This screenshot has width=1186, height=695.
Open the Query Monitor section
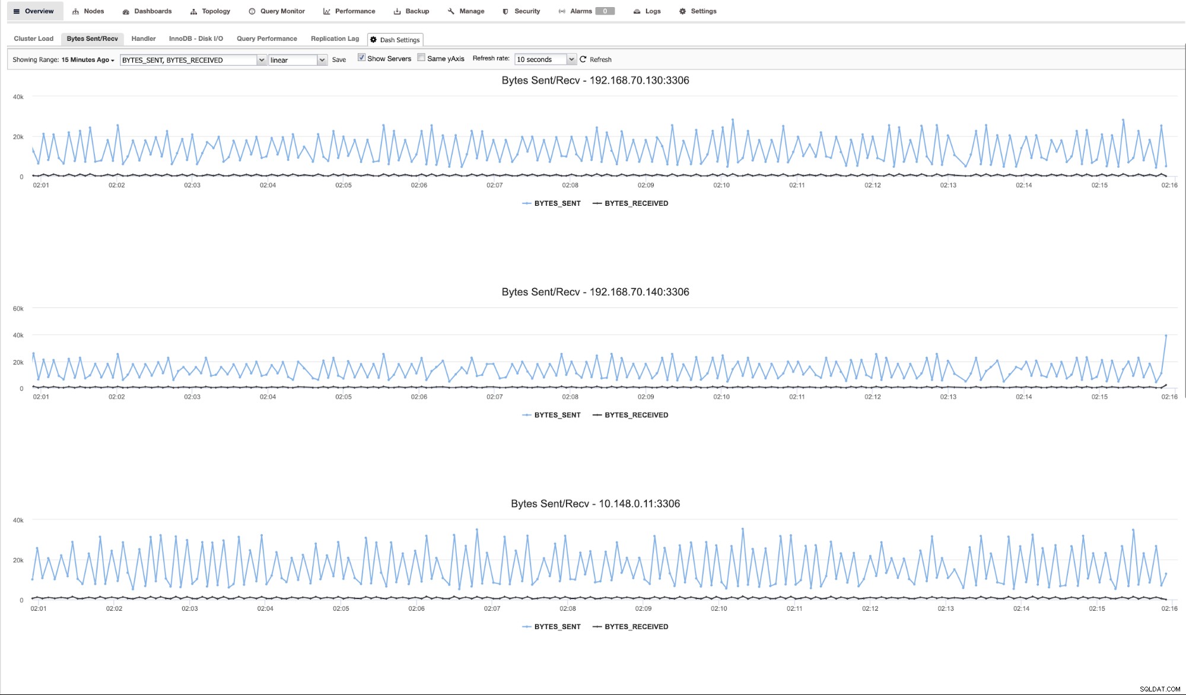pos(276,11)
